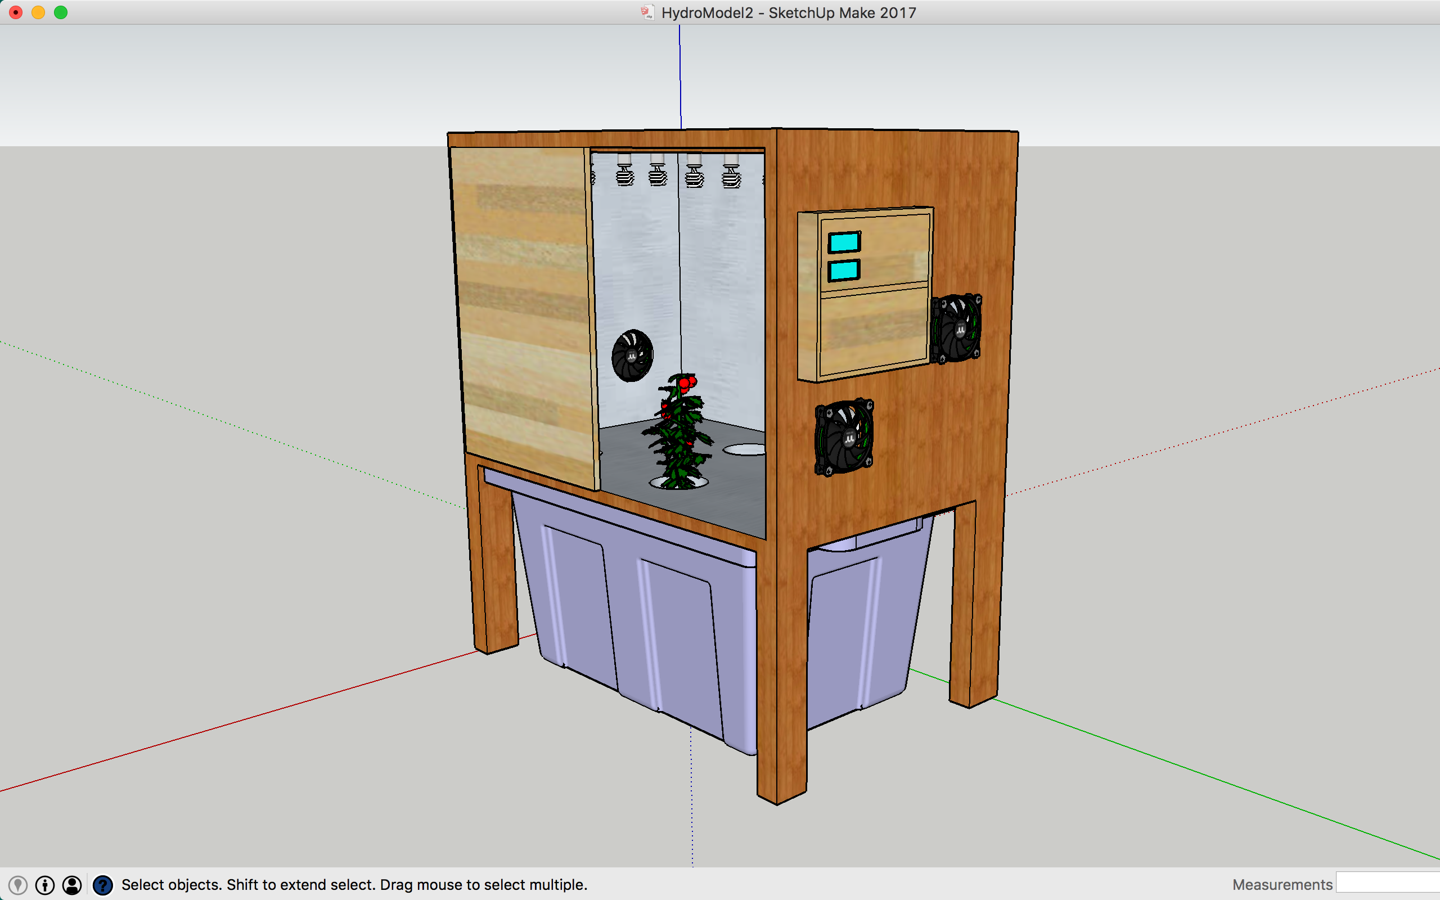1440x900 pixels.
Task: Click the empty white plant hole
Action: [x=744, y=449]
